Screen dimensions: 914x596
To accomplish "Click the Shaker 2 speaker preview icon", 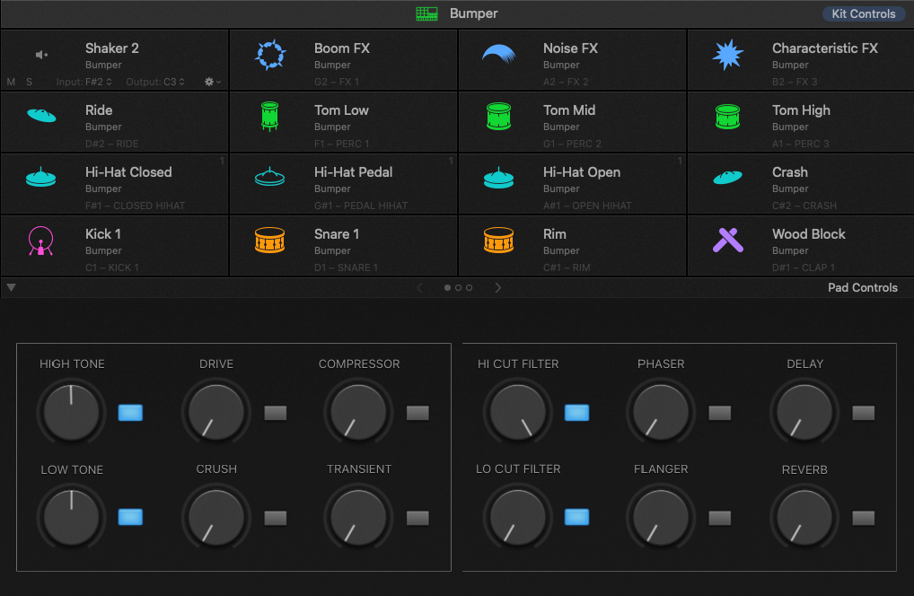I will (41, 55).
